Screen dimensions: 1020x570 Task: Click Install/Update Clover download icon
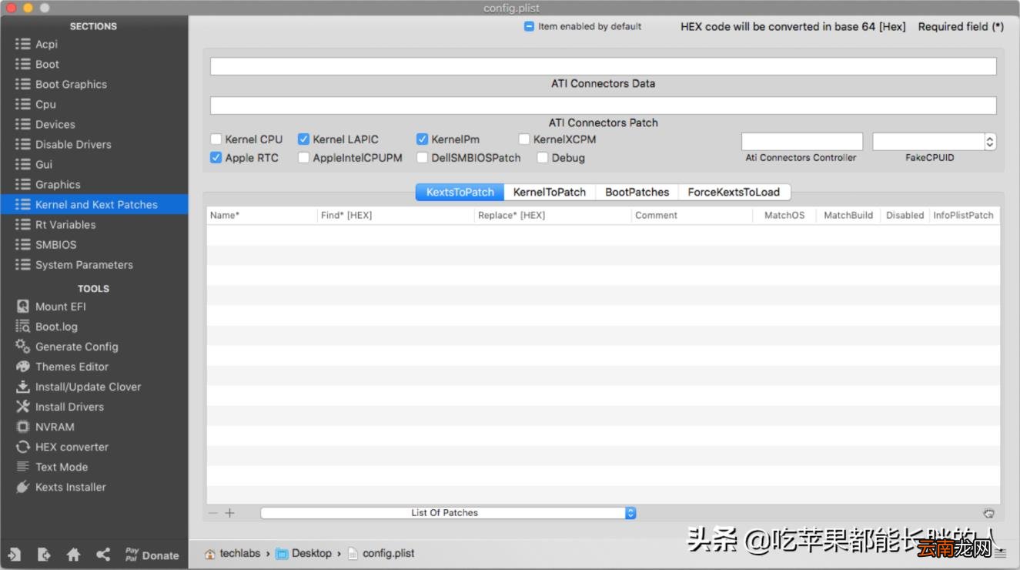[x=23, y=387]
